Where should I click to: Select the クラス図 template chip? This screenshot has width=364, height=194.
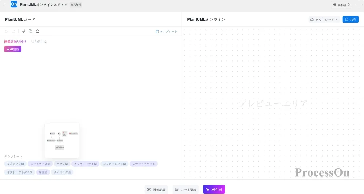click(x=62, y=164)
